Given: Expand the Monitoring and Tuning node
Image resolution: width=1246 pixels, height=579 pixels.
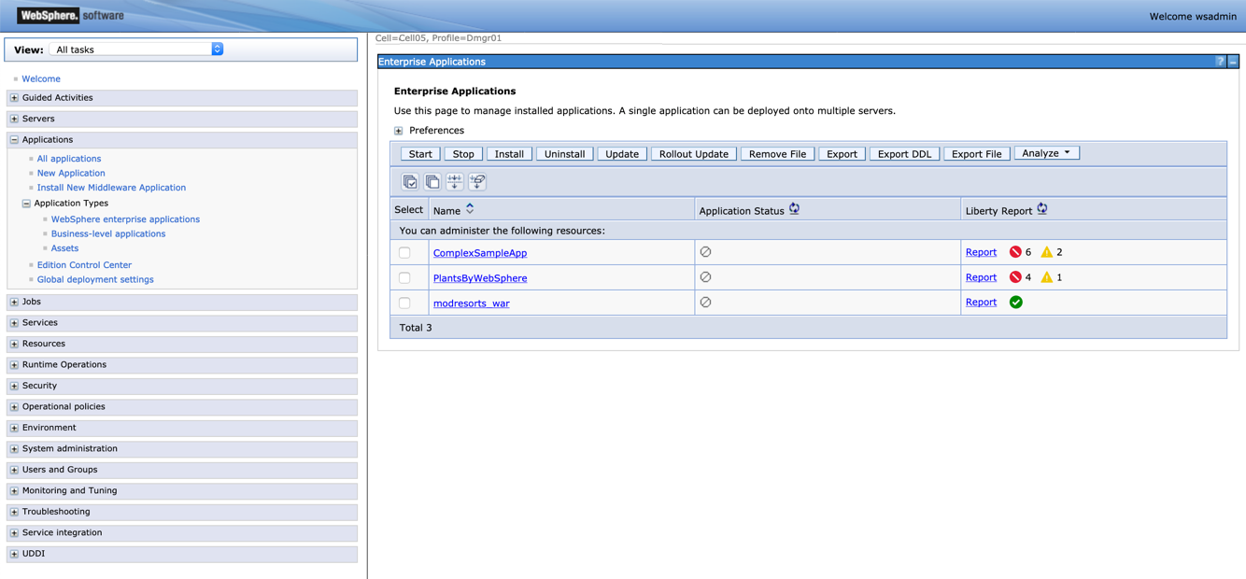Looking at the screenshot, I should (x=14, y=491).
